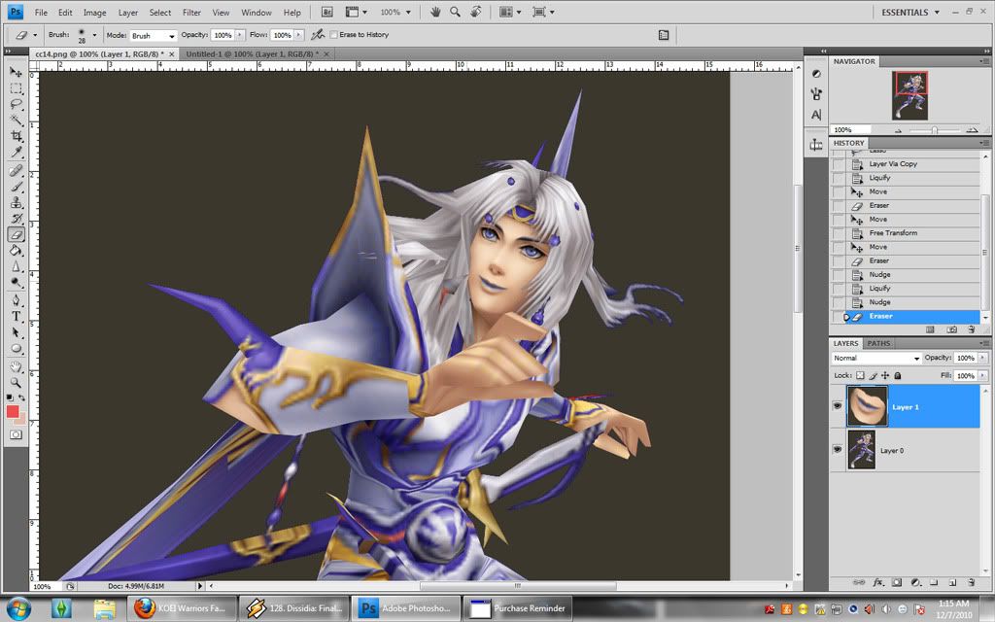The height and width of the screenshot is (622, 995).
Task: Open the layer blend mode dropdown
Action: [x=875, y=358]
